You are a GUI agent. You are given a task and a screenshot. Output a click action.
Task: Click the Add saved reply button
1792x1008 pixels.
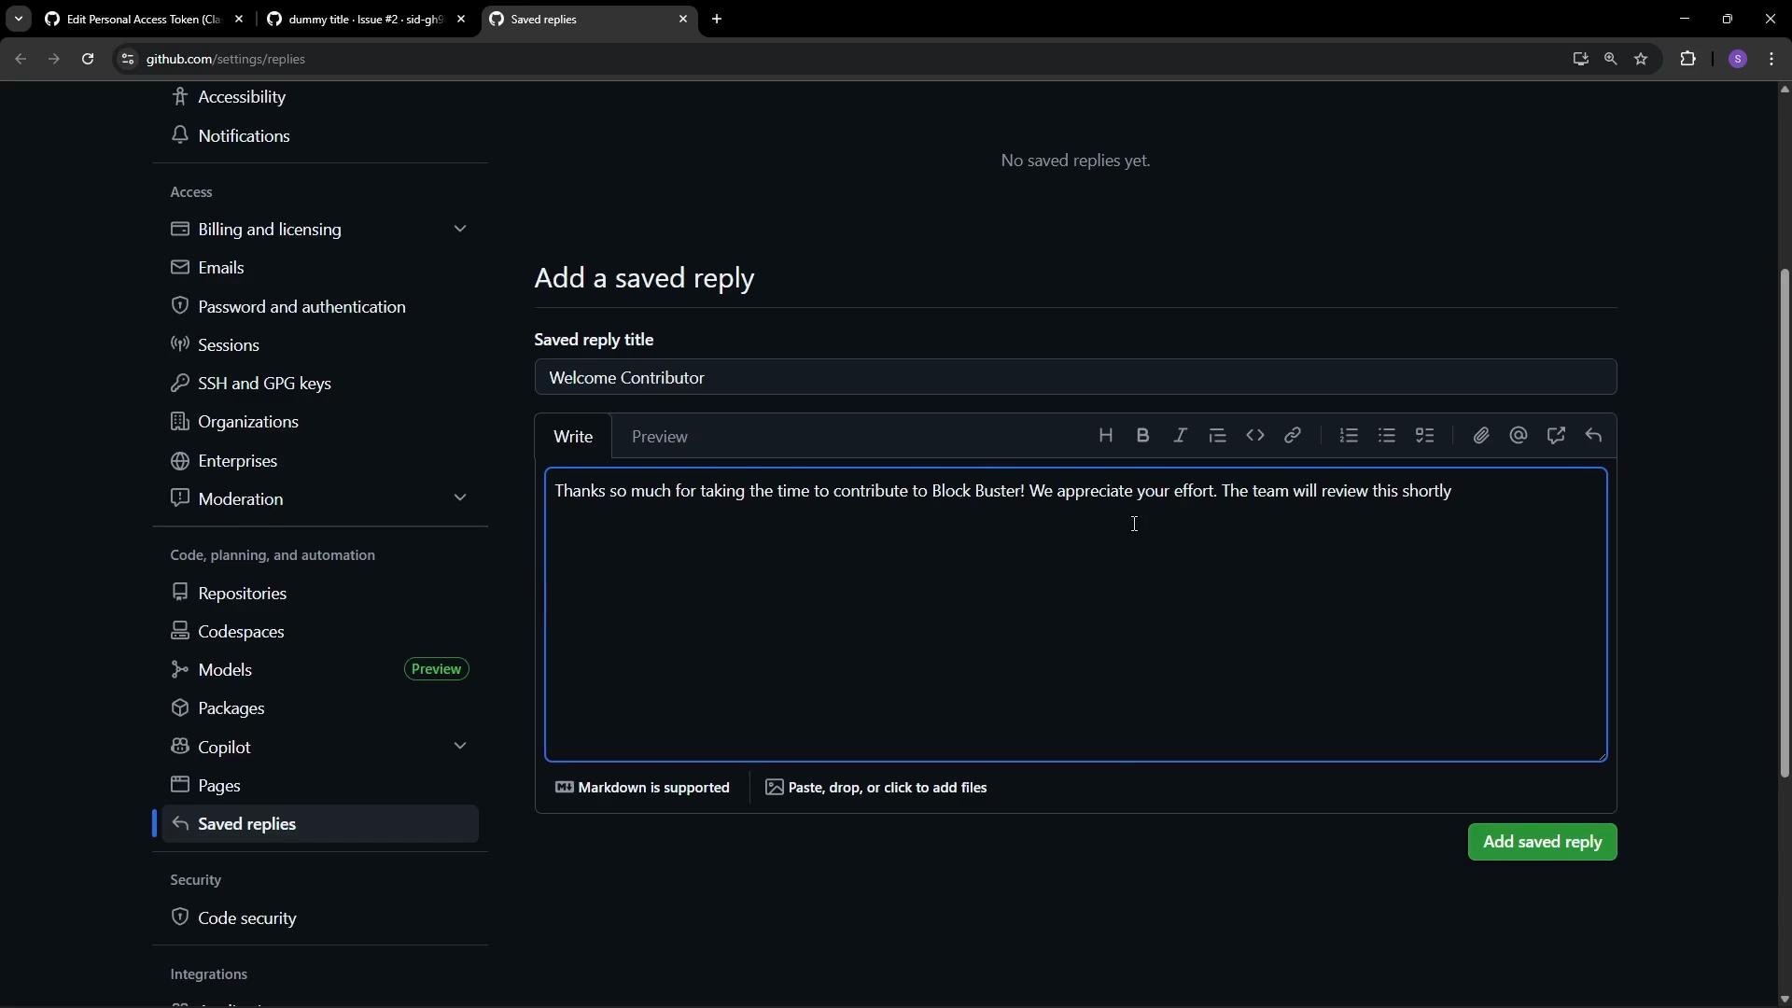[x=1542, y=842]
